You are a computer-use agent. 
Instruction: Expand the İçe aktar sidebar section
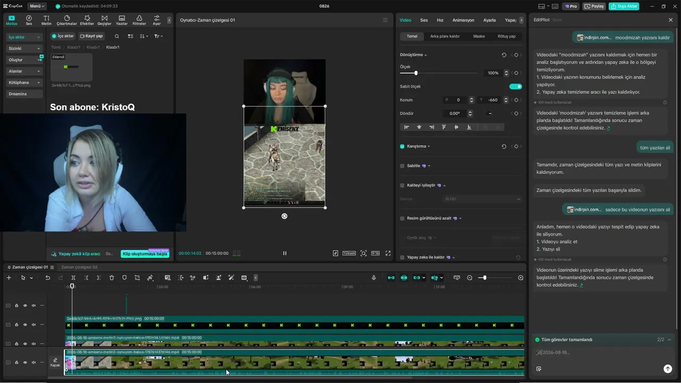tap(24, 37)
